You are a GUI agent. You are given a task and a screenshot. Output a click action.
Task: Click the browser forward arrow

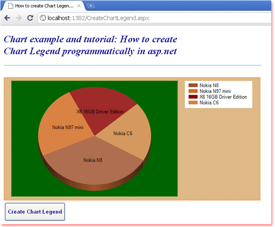pyautogui.click(x=19, y=18)
